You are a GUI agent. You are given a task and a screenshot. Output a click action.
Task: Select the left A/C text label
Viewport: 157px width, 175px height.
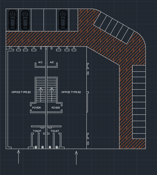tap(40, 62)
